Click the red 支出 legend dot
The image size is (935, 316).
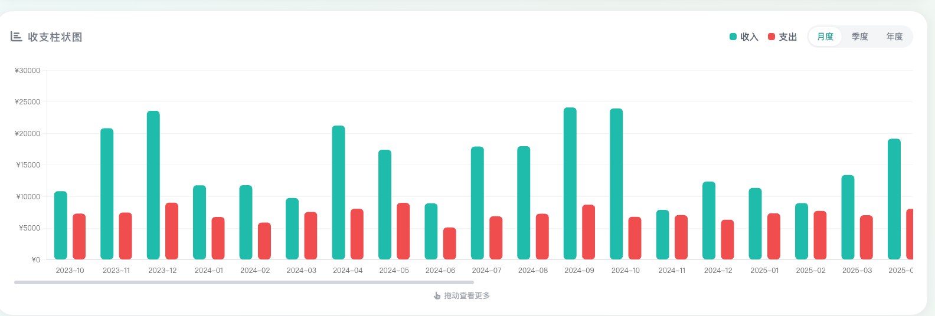tap(771, 37)
